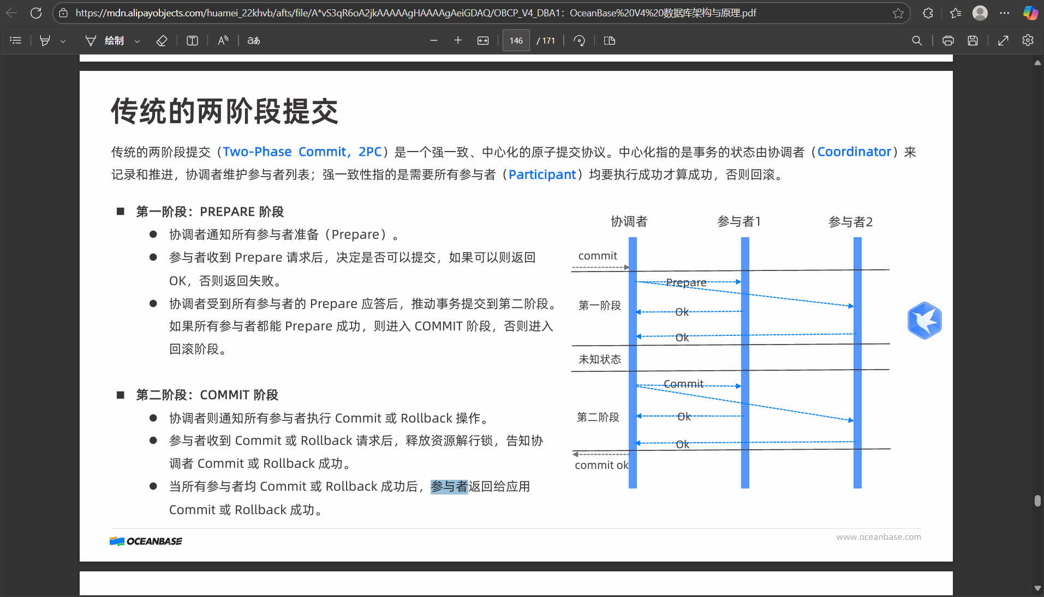
Task: Open the browser Settings and more menu
Action: (x=1005, y=13)
